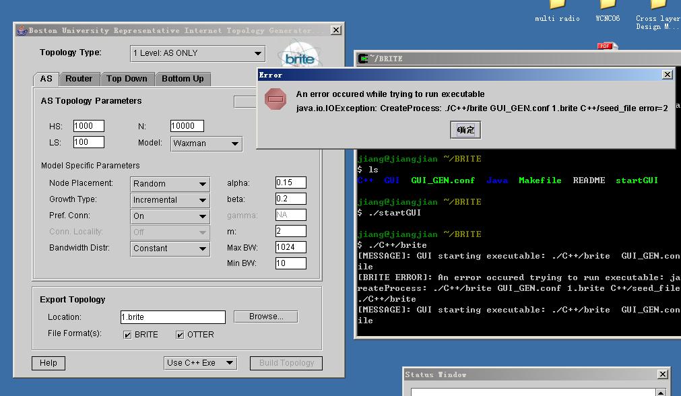Open the Node Placement dropdown
The height and width of the screenshot is (396, 681).
[170, 184]
